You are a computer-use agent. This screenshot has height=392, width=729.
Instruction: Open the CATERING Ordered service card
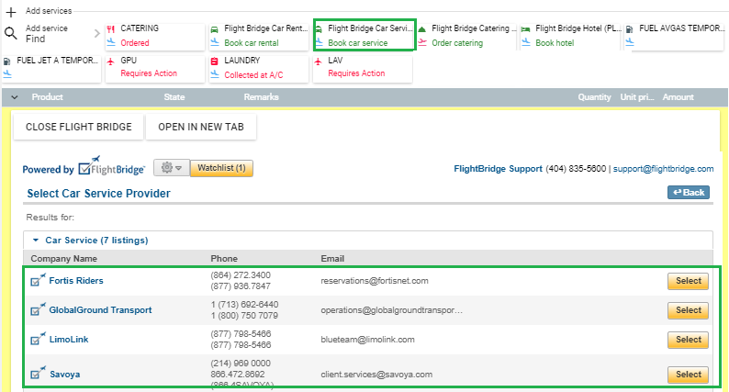155,37
